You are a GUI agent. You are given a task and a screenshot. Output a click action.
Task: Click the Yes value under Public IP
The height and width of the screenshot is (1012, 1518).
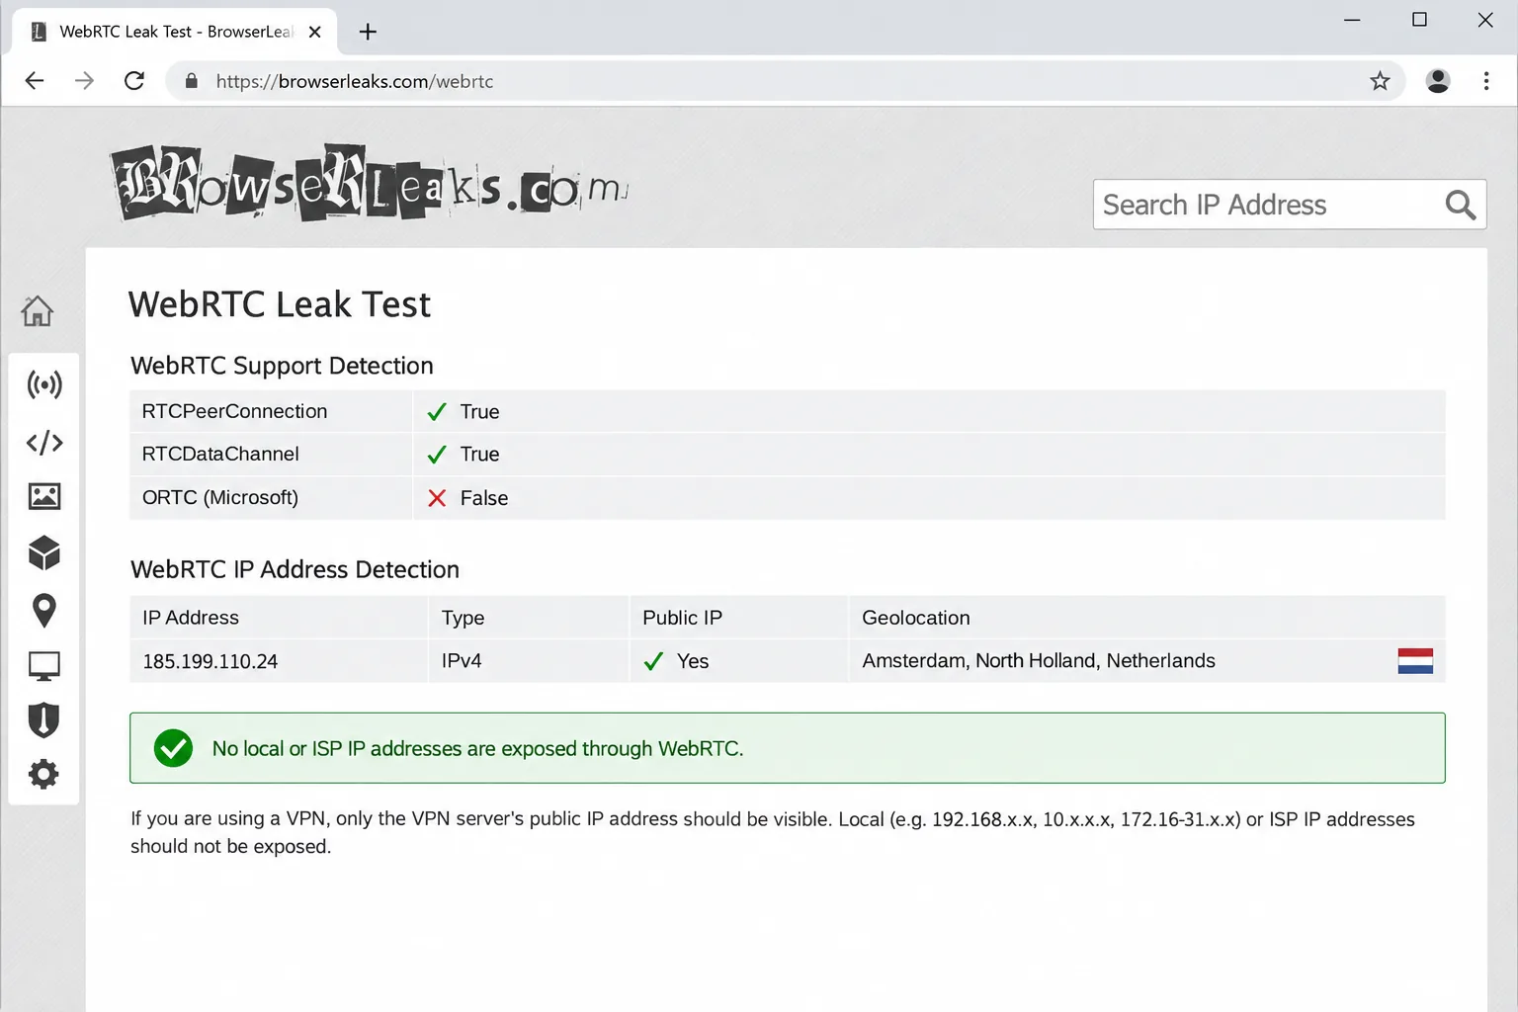(693, 661)
